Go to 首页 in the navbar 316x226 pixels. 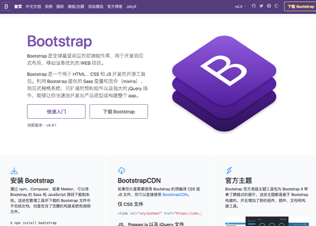pyautogui.click(x=18, y=7)
